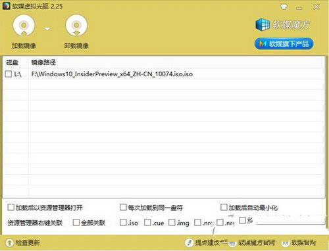
Task: Select the L:\ drive label text
Action: [18, 74]
